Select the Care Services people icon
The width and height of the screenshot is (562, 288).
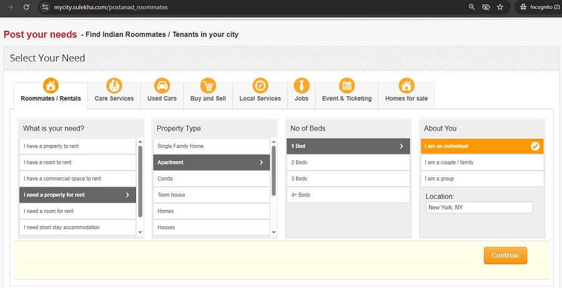pyautogui.click(x=114, y=86)
